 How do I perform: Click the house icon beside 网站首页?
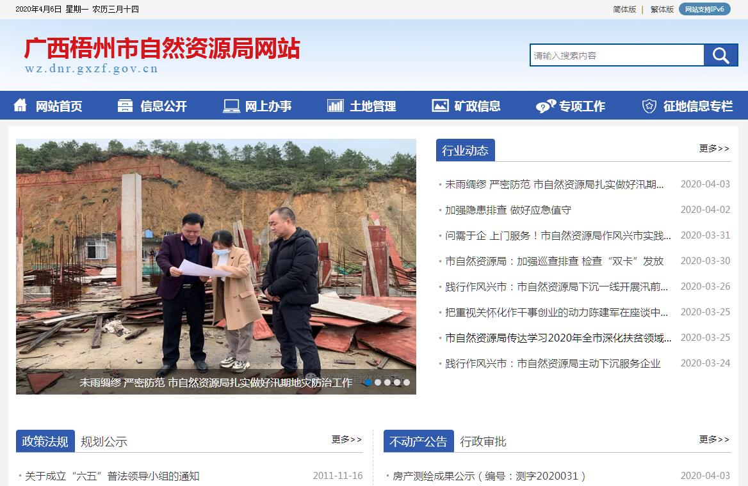pyautogui.click(x=20, y=105)
